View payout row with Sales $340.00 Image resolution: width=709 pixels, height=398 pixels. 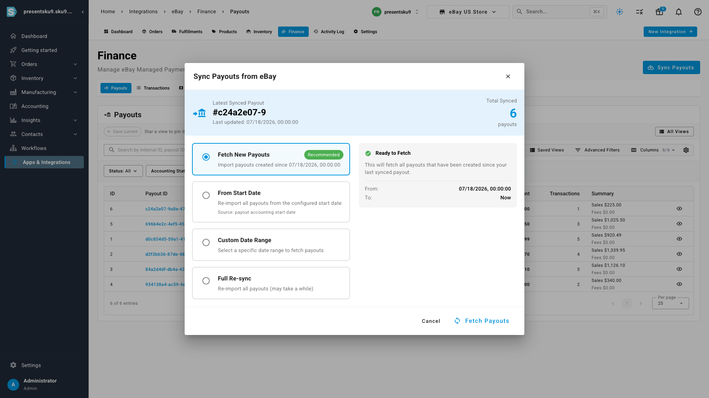pyautogui.click(x=679, y=284)
